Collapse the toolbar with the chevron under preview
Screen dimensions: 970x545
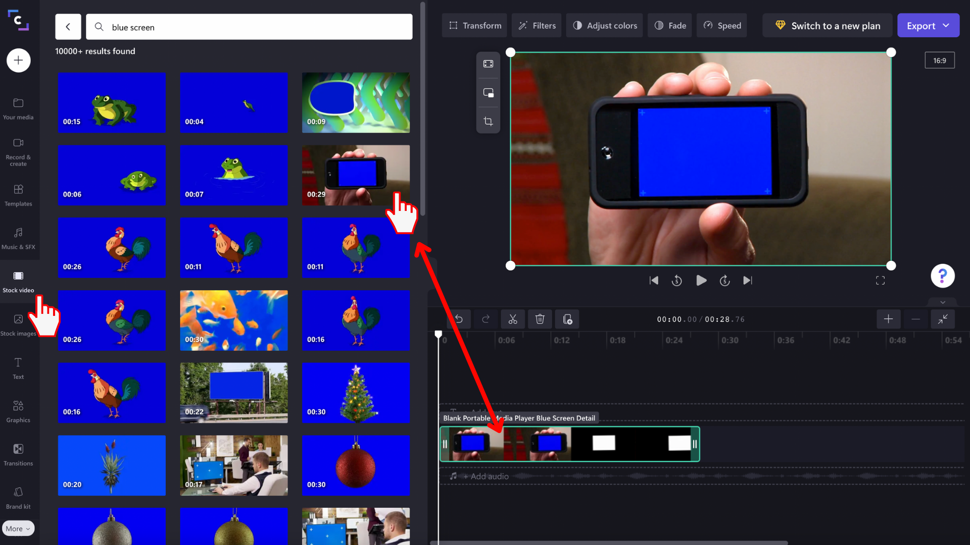click(942, 302)
